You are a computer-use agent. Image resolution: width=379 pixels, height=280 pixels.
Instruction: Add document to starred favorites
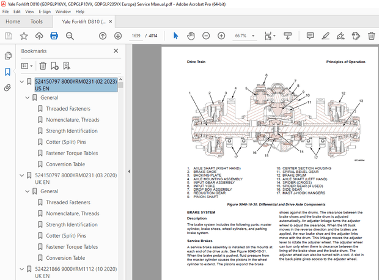click(24, 36)
